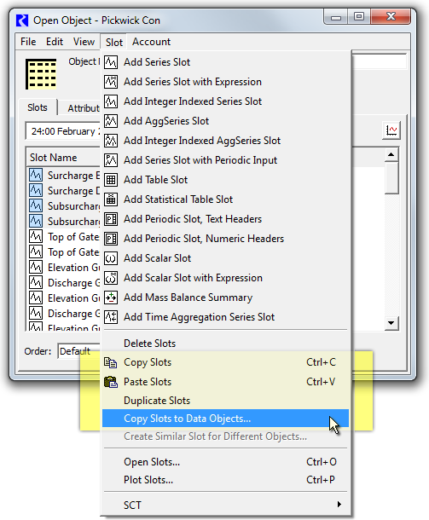Image resolution: width=429 pixels, height=520 pixels.
Task: Click the Add Statistical Table Slot icon
Action: pyautogui.click(x=111, y=199)
